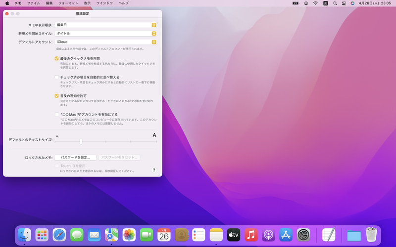Open Messages app in Dock

(x=77, y=235)
